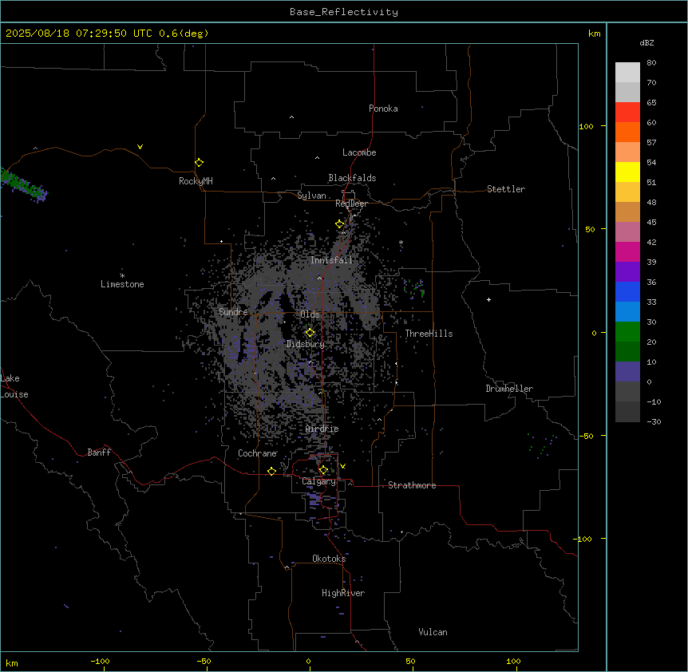Select the white asterisk above Limestone label
Screen dimensions: 688x672
[122, 275]
